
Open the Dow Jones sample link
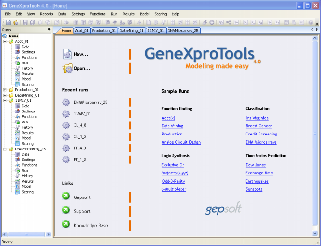tap(256, 165)
